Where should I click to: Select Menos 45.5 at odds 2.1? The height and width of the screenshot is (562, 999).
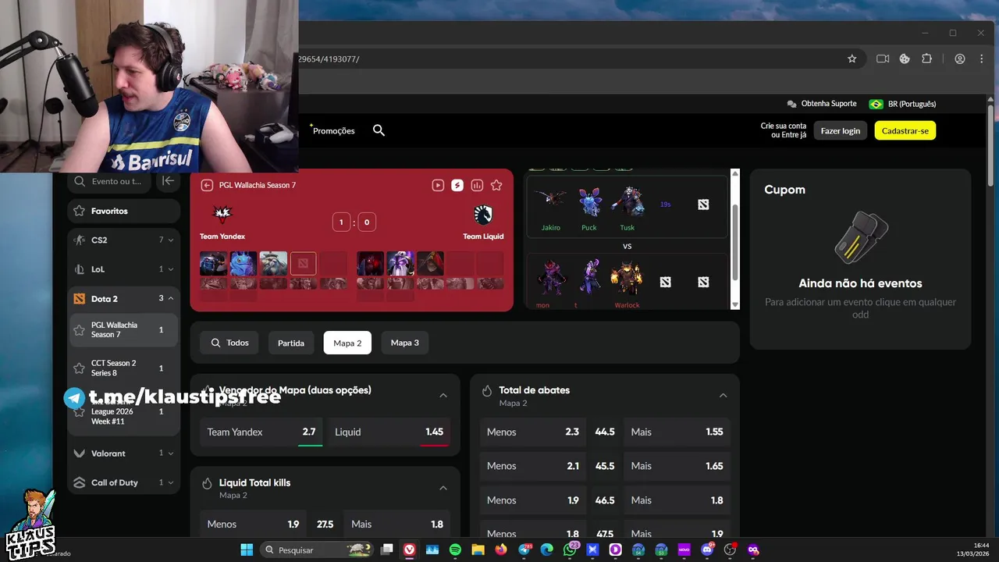[534, 466]
